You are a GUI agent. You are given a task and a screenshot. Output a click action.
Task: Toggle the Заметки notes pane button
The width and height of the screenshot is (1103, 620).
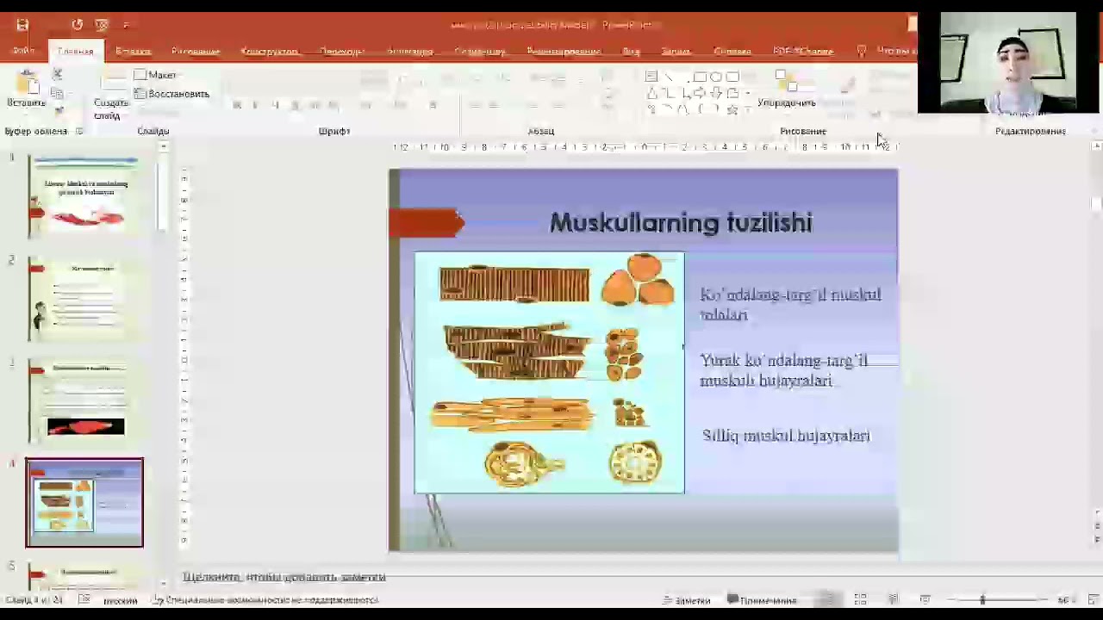pyautogui.click(x=687, y=600)
